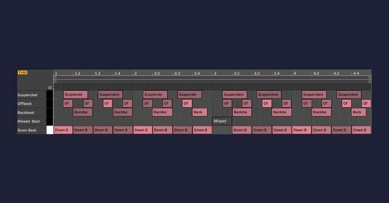Select the last Of note after beat 4.4
This screenshot has width=389, height=203.
point(367,103)
